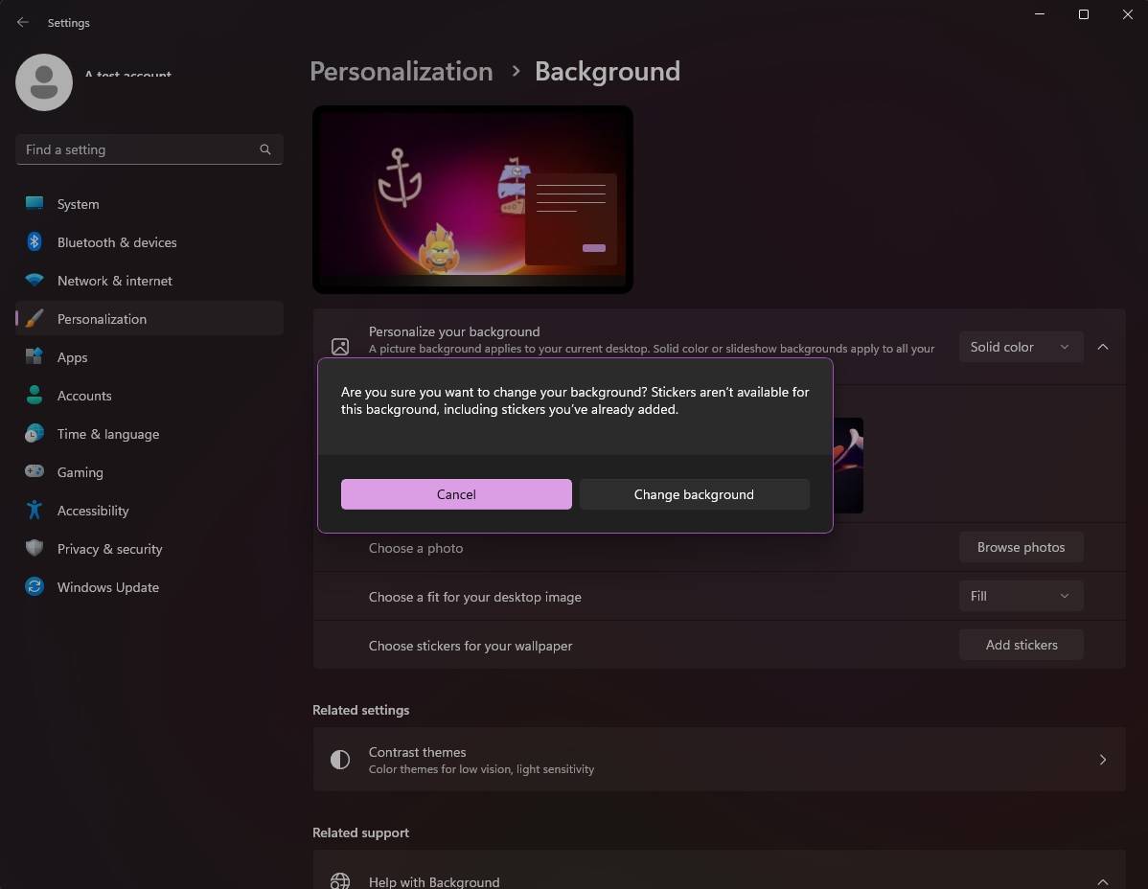
Task: Collapse the Help with Background section
Action: [x=1102, y=880]
